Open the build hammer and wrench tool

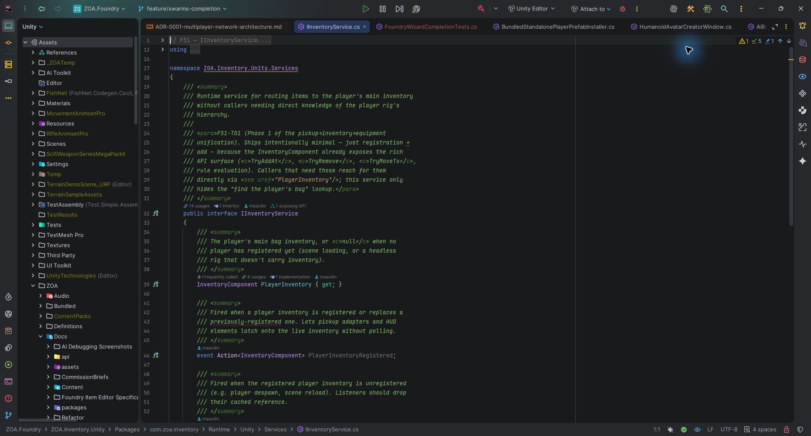[x=691, y=8]
